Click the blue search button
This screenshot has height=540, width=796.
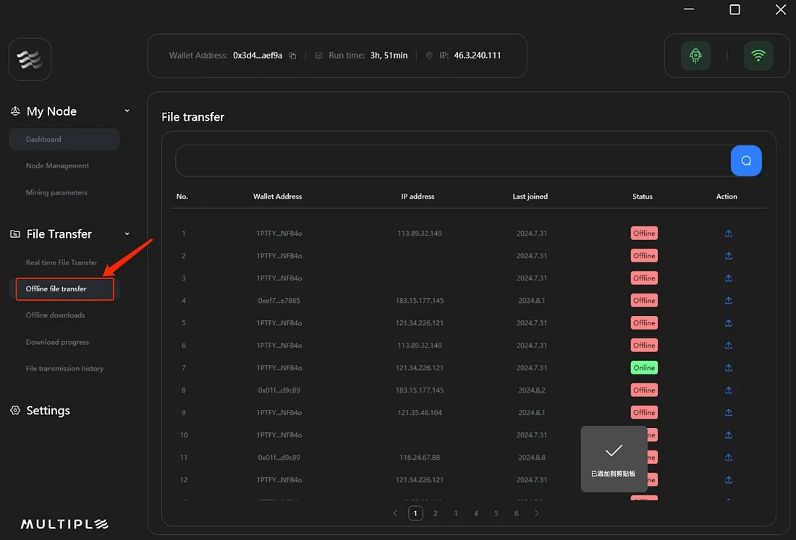(746, 160)
